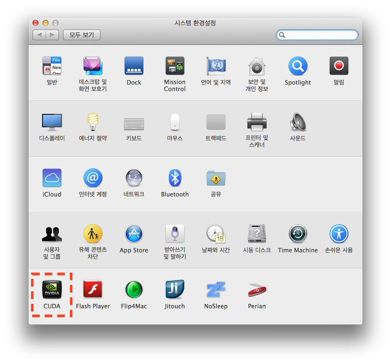Open the 일반 (General) preference pane
The width and height of the screenshot is (391, 364).
click(52, 66)
